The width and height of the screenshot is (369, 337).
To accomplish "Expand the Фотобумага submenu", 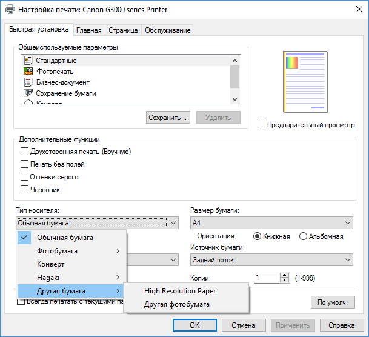I will (71, 251).
